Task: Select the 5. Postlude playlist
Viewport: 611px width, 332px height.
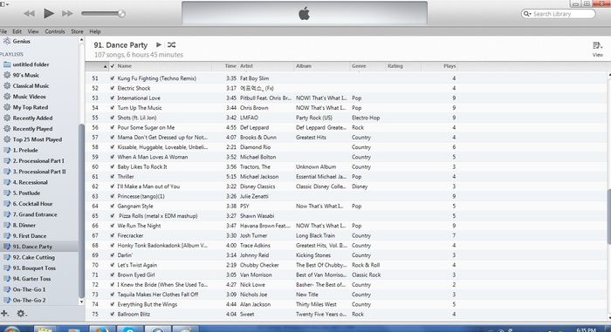Action: 26,193
